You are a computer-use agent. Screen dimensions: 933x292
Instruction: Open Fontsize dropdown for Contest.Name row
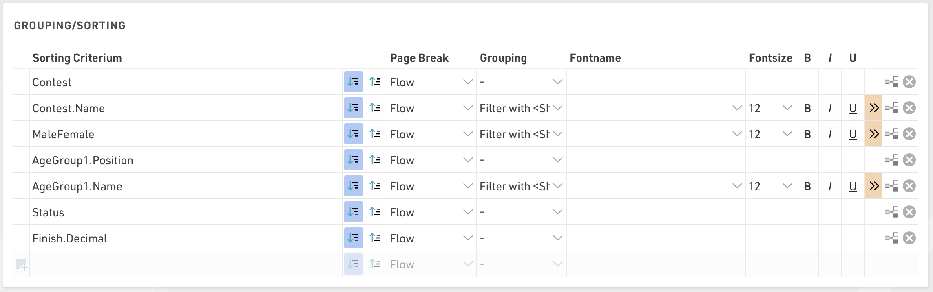(x=770, y=108)
